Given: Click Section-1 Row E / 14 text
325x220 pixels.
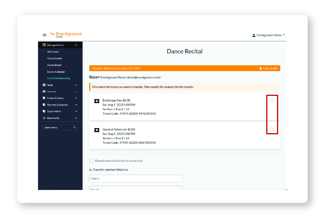Looking at the screenshot, I should 116,138.
